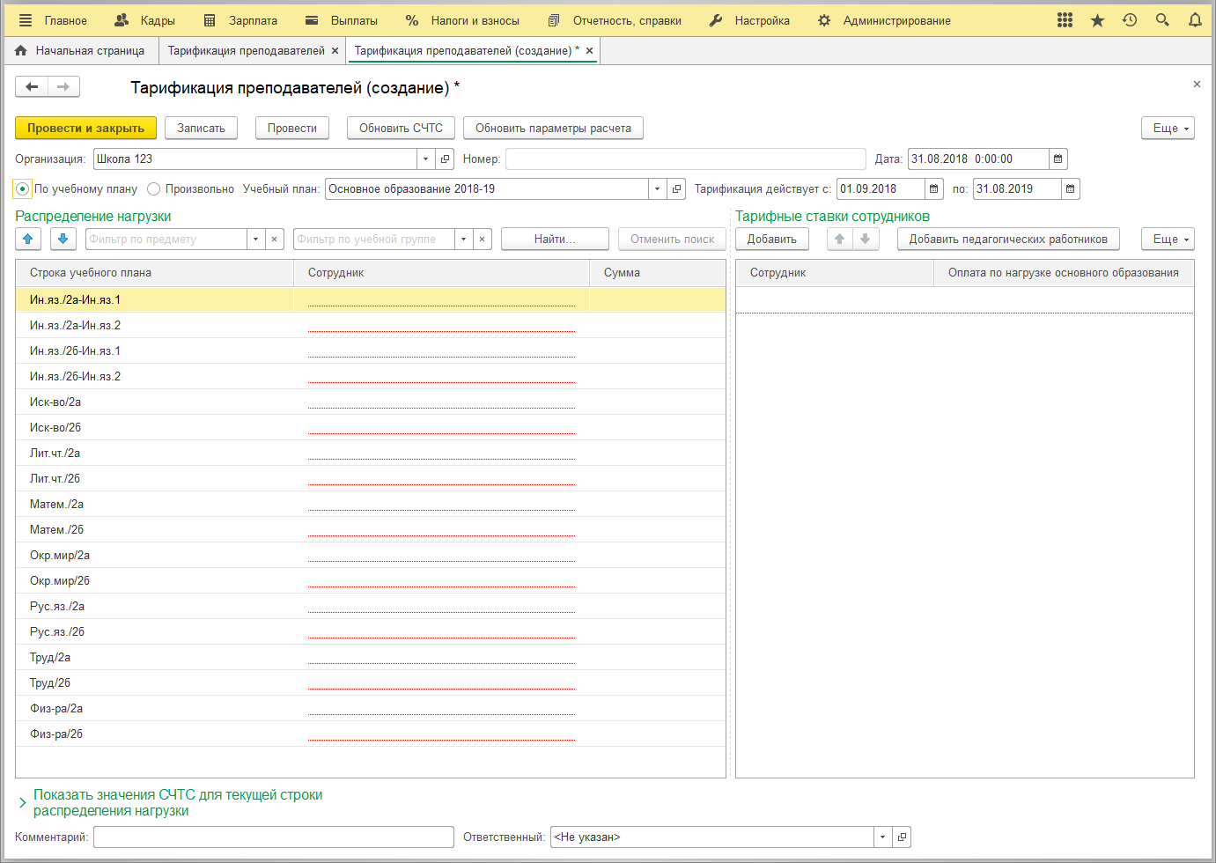The image size is (1216, 863).
Task: Go back with left arrow button
Action: tap(32, 86)
